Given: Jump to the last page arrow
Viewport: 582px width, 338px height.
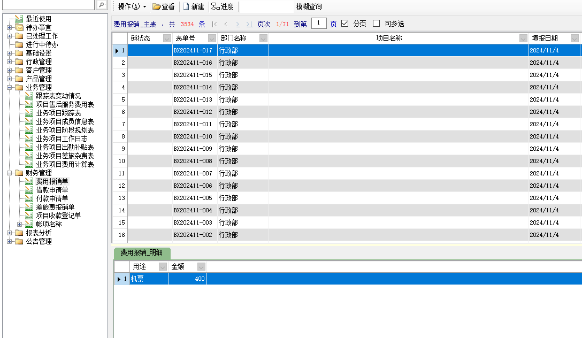Looking at the screenshot, I should click(x=249, y=24).
